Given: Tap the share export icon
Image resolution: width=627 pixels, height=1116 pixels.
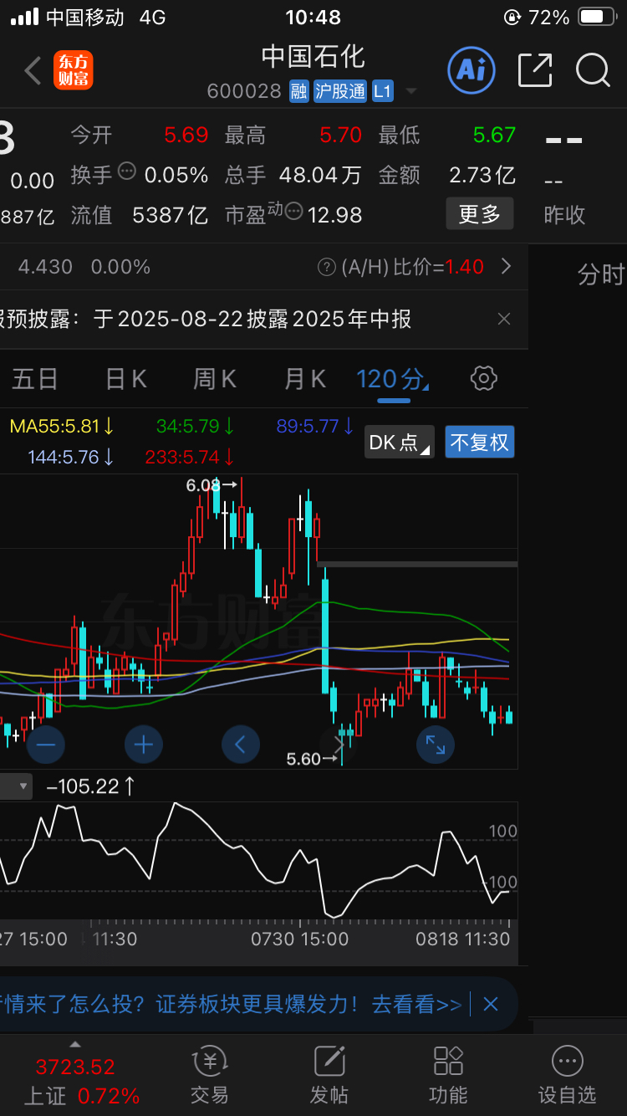Looking at the screenshot, I should (535, 70).
